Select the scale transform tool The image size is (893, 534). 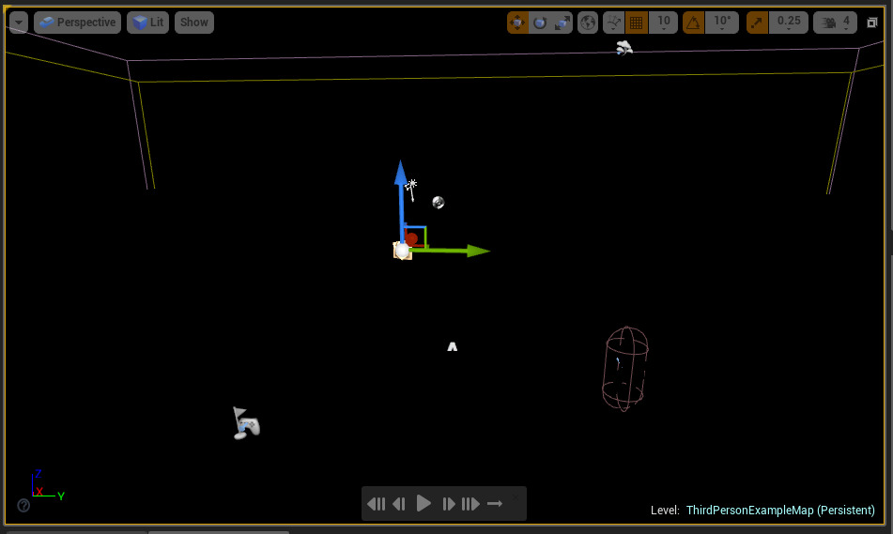click(562, 23)
